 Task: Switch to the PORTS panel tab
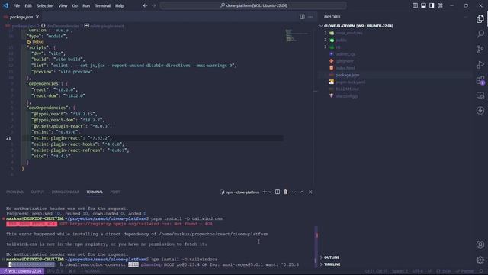pos(115,192)
